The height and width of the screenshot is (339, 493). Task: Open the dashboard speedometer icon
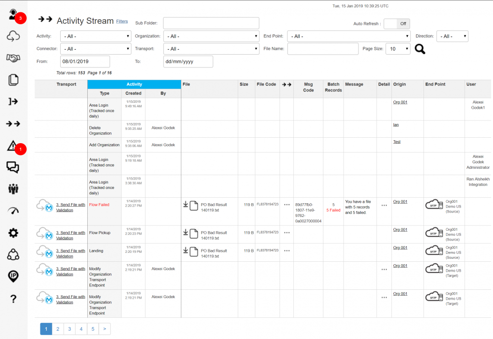[x=13, y=211]
